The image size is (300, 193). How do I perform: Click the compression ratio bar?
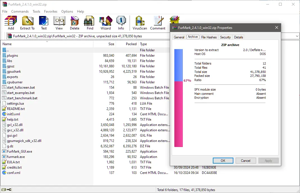tap(179, 98)
